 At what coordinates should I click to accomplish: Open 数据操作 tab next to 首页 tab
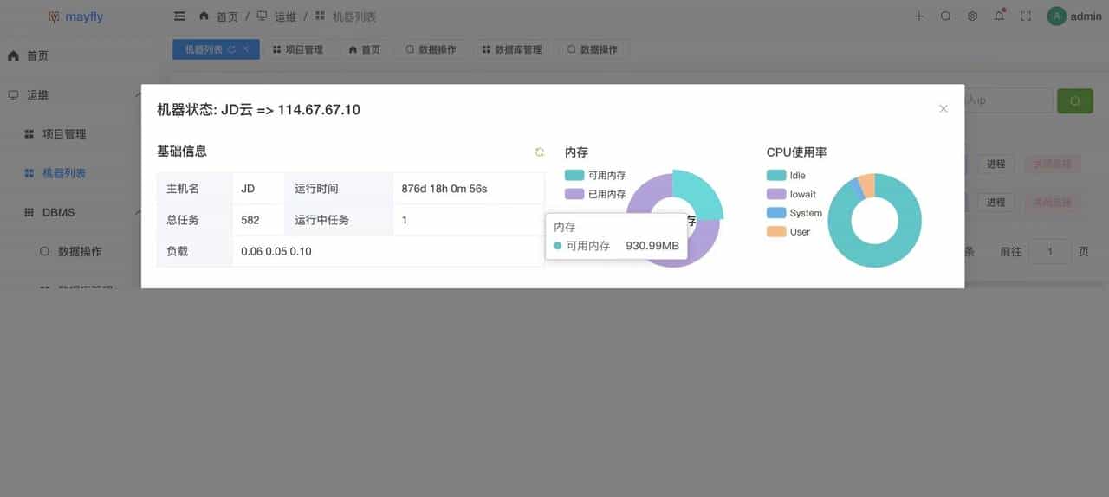pos(431,49)
